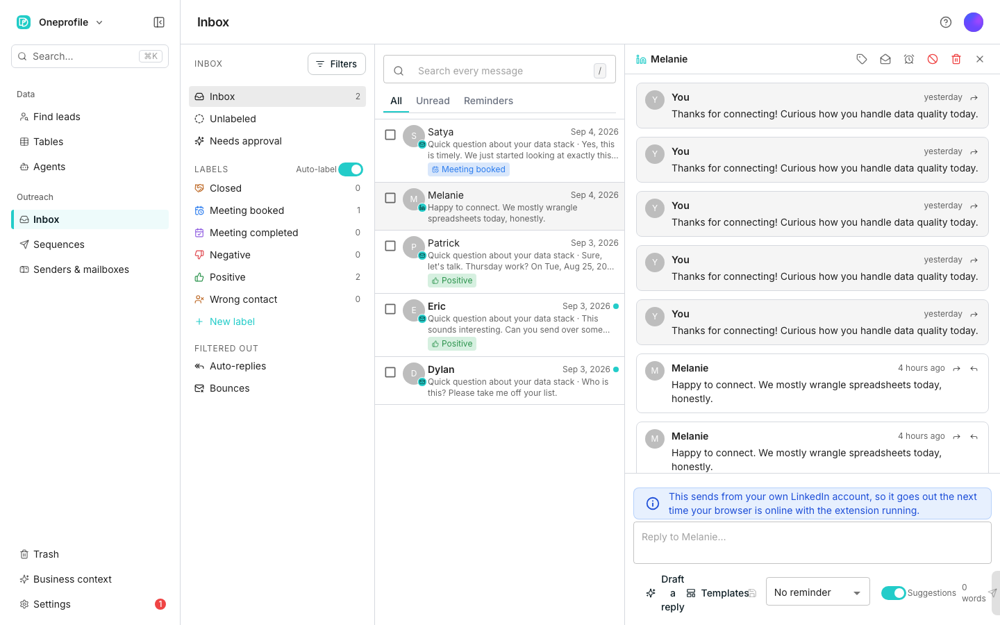Click the Oneprofile logo icon

[24, 22]
